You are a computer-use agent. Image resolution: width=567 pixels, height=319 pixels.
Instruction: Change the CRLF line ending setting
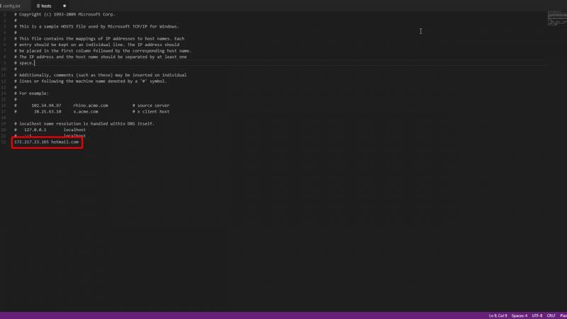click(551, 315)
